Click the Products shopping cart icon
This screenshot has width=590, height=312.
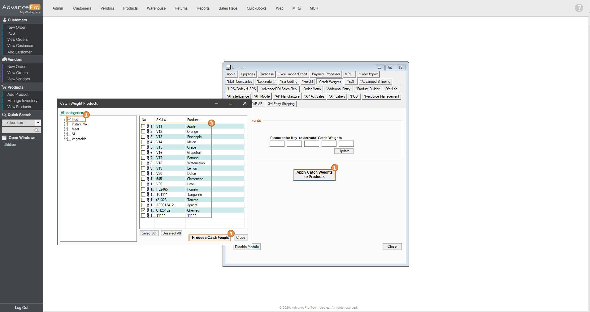[4, 87]
